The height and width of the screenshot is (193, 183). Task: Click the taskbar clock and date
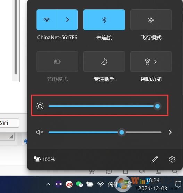[153, 184]
